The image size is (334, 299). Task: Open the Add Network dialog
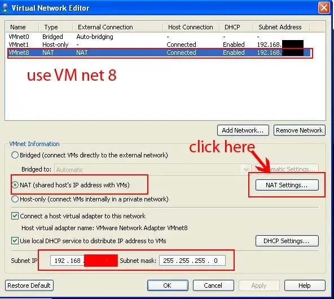click(x=243, y=130)
